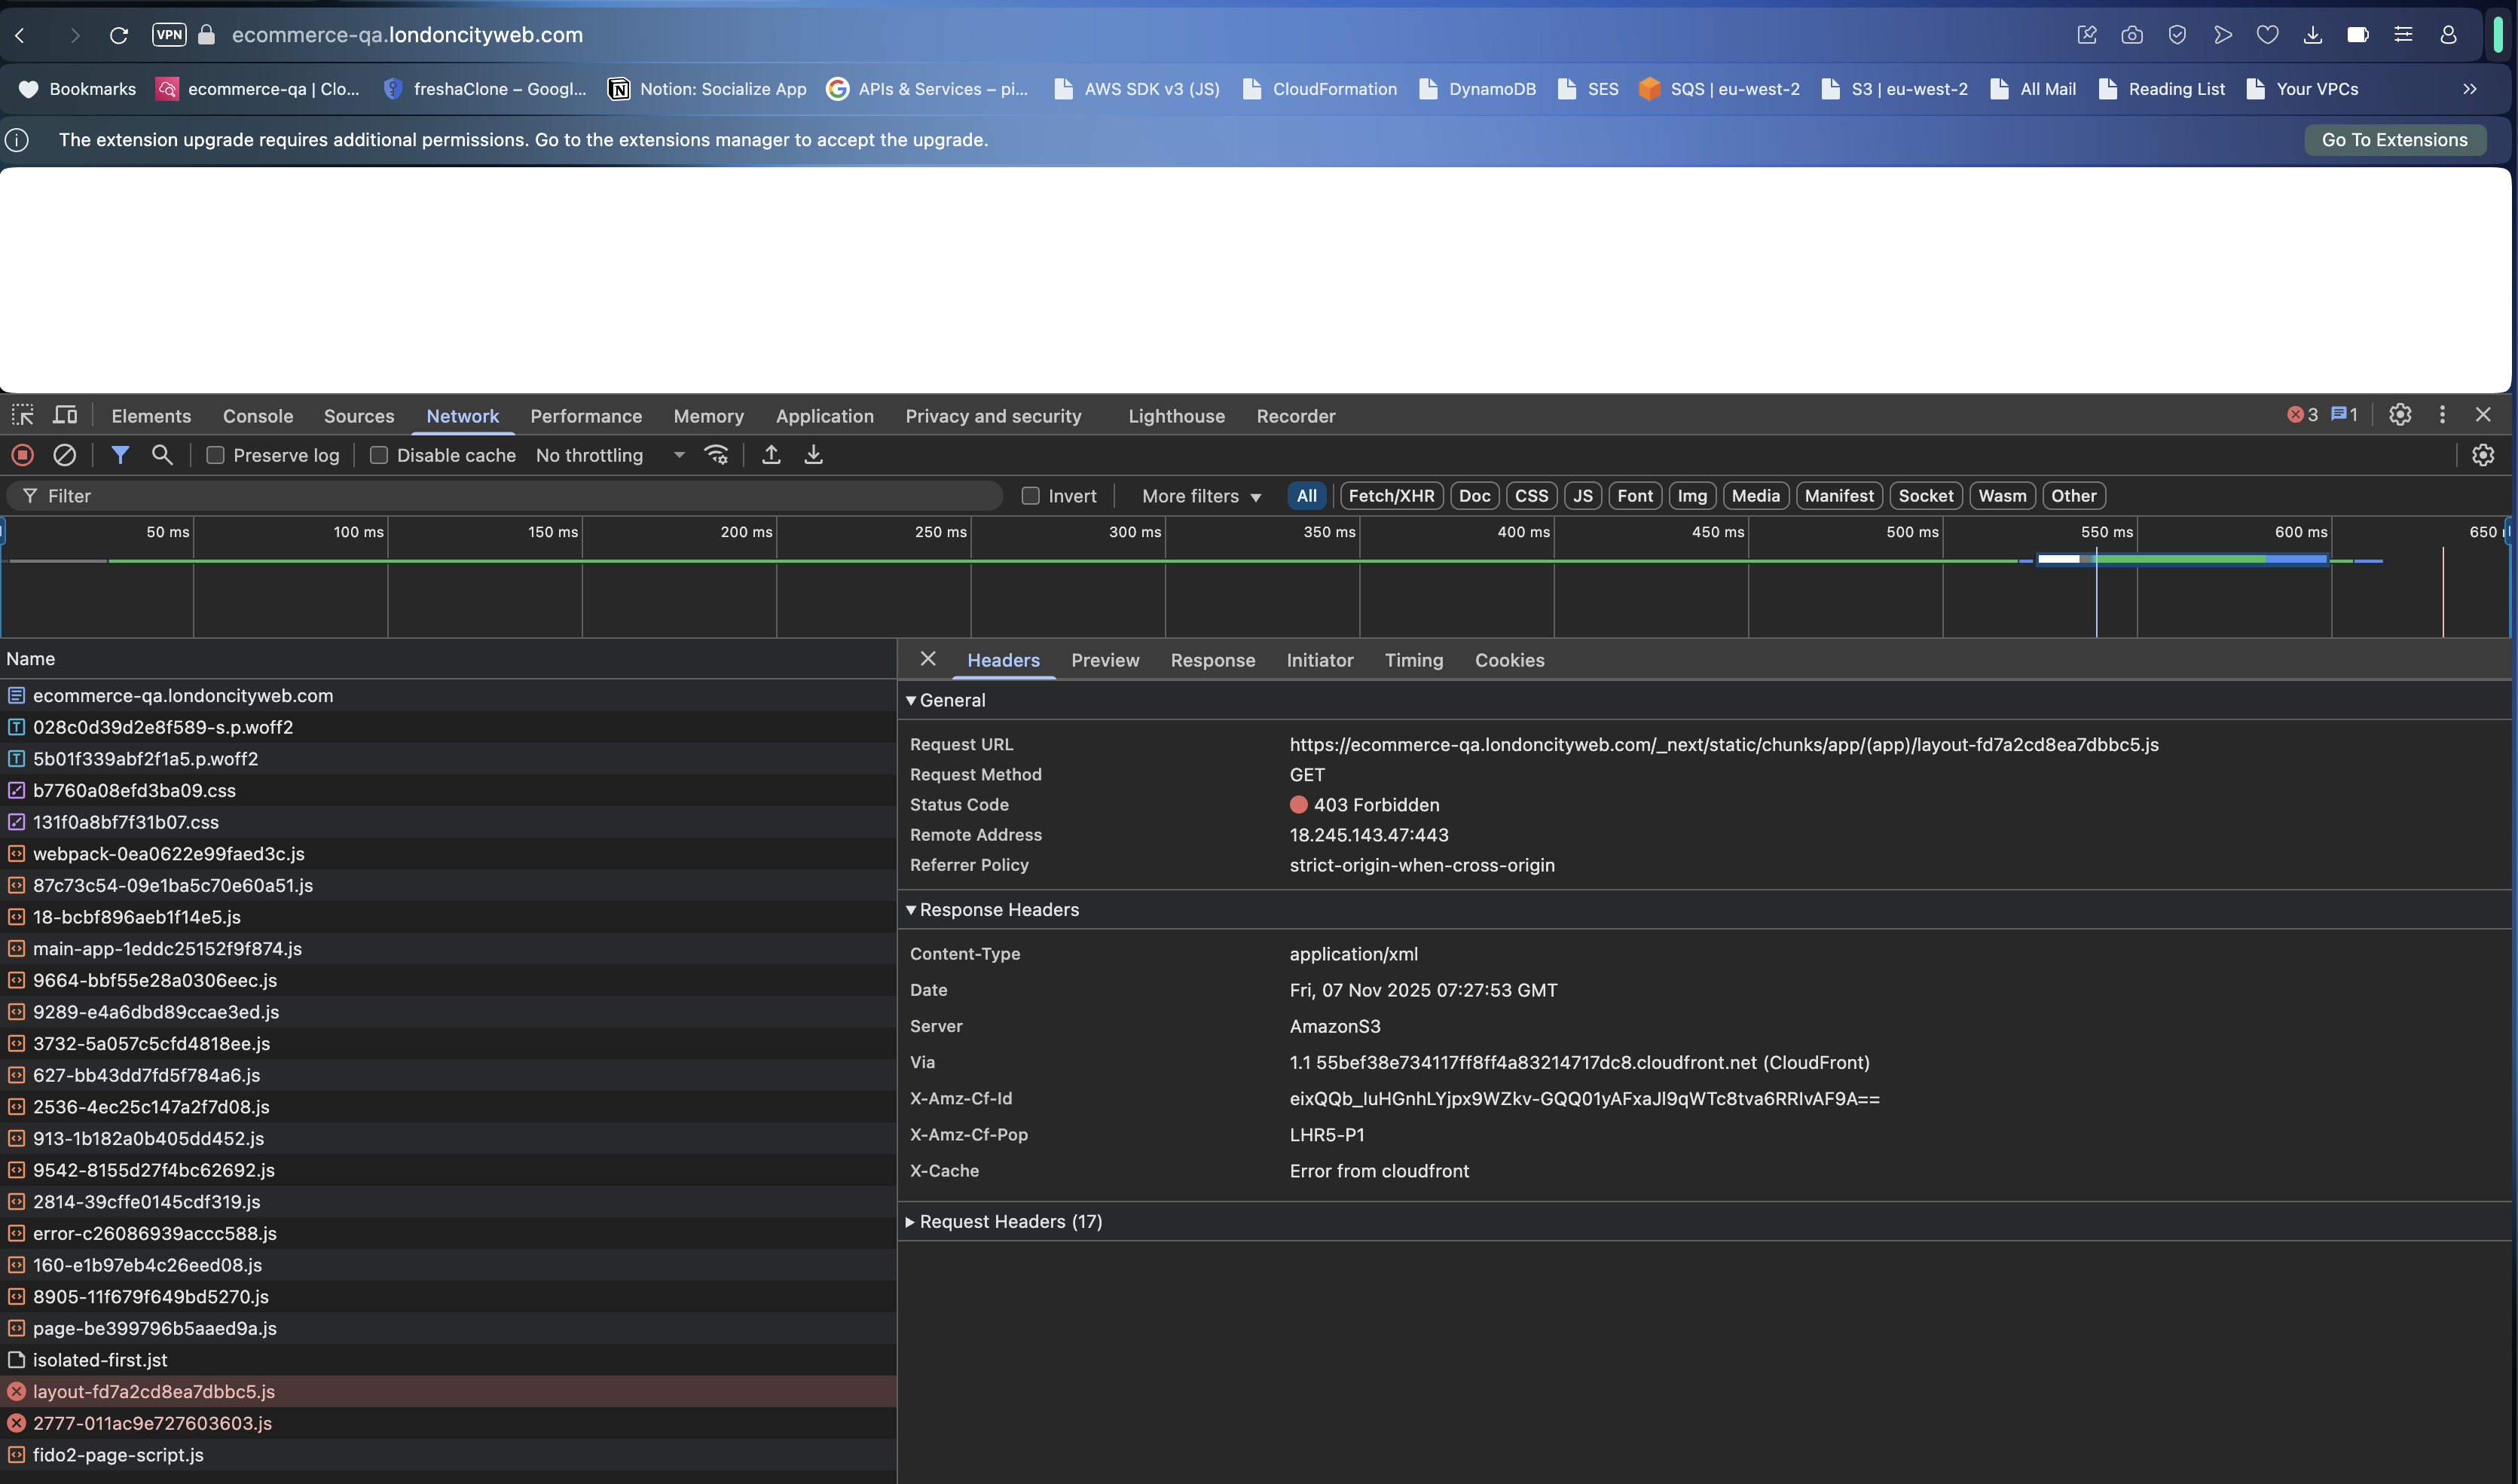This screenshot has height=1484, width=2518.
Task: Click the export HAR download icon
Action: [814, 455]
